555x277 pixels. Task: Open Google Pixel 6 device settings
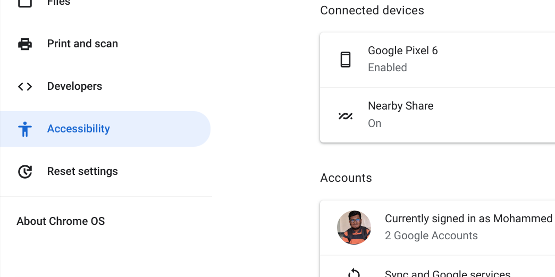(x=438, y=59)
